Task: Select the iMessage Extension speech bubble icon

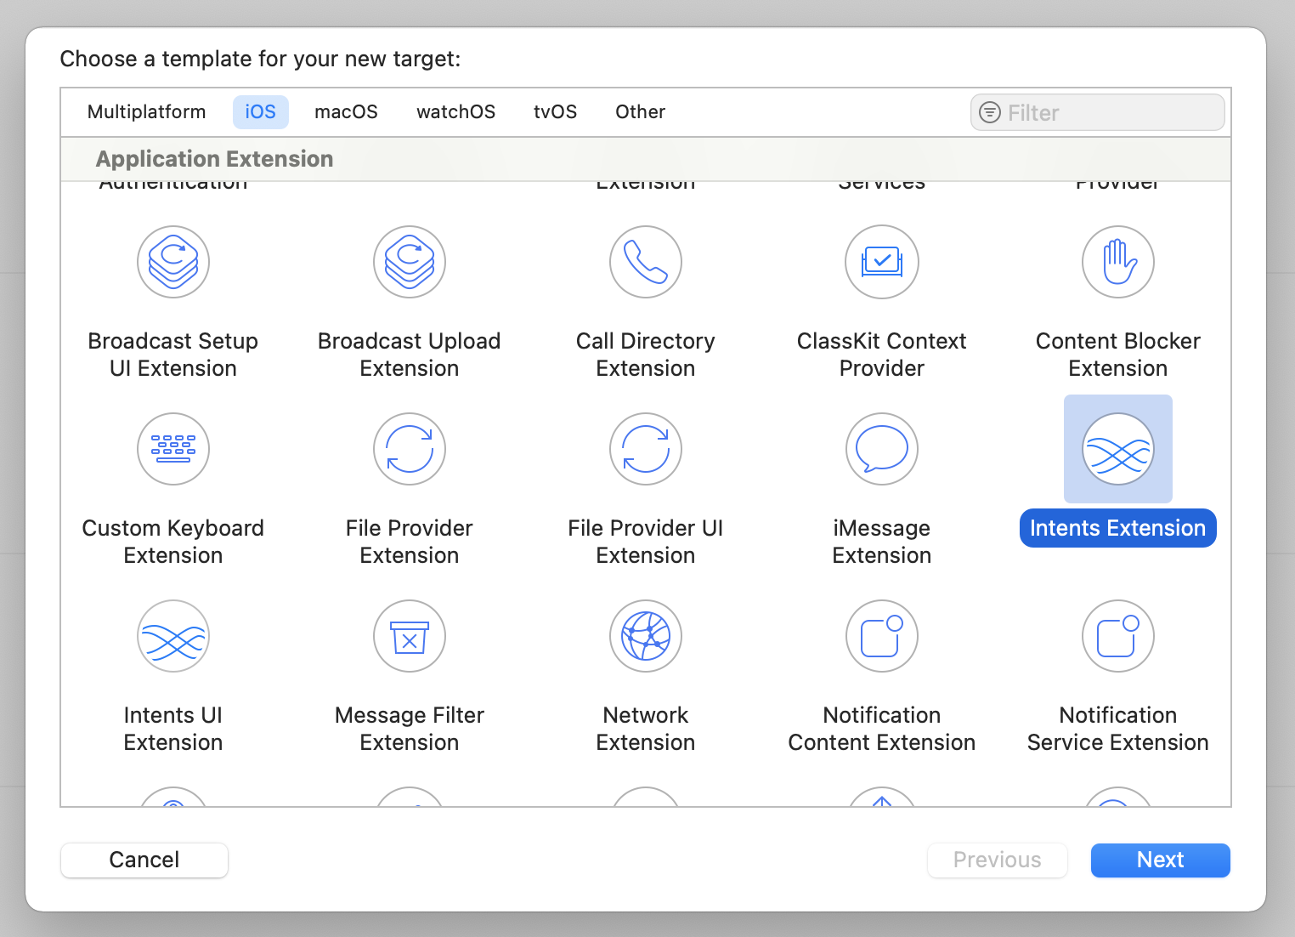Action: click(x=882, y=449)
